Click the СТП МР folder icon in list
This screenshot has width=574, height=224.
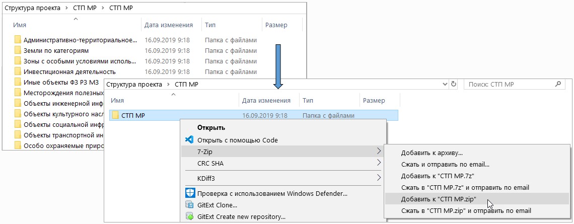click(x=115, y=116)
